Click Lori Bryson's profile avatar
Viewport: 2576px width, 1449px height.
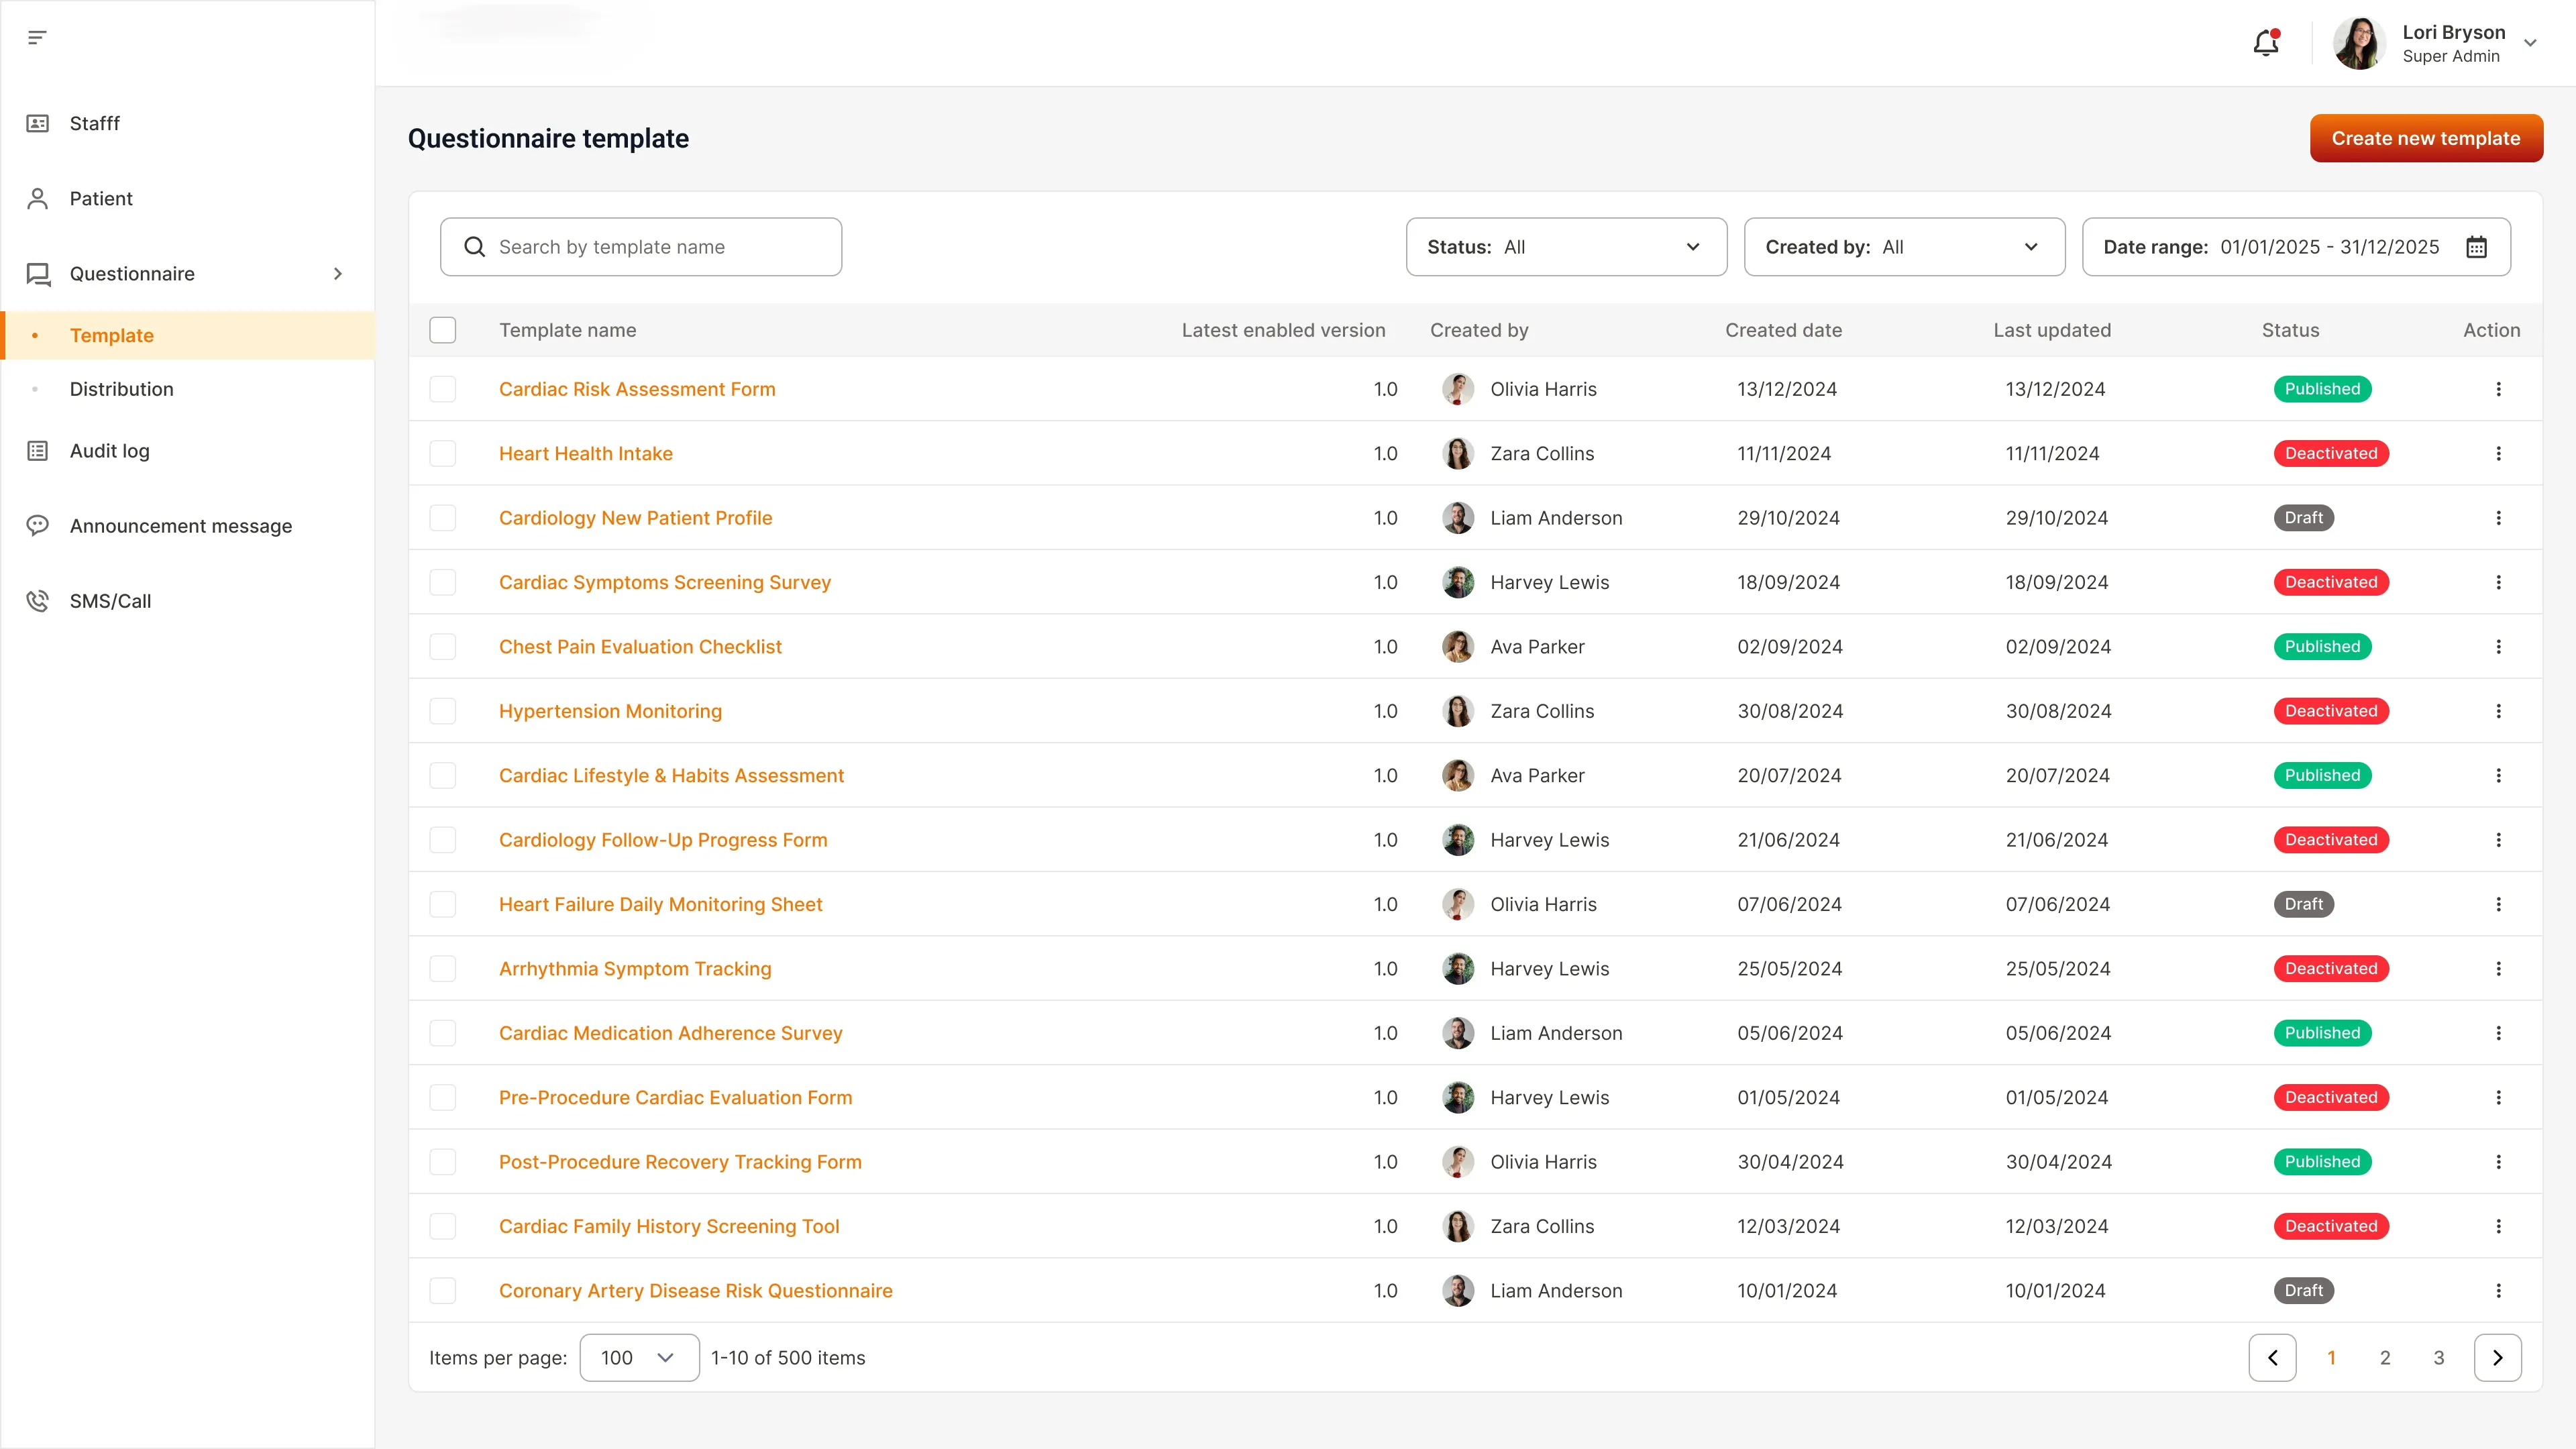tap(2360, 43)
